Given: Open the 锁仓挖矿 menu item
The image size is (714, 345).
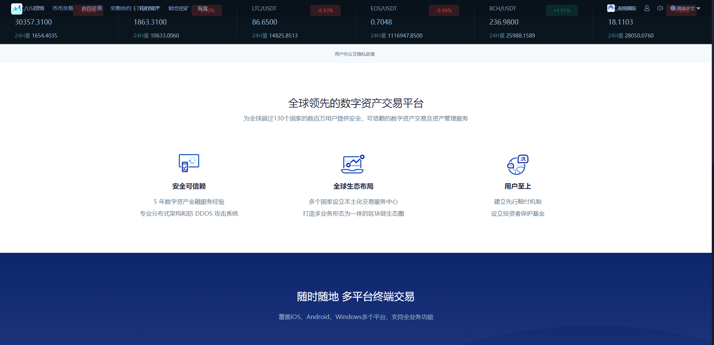Looking at the screenshot, I should pos(179,8).
